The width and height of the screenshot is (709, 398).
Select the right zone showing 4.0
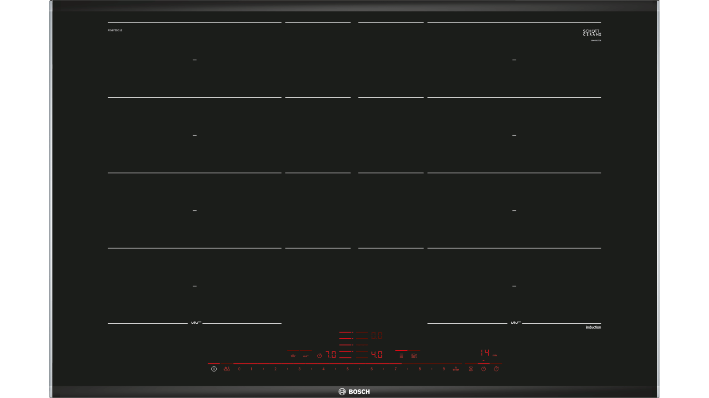point(377,355)
